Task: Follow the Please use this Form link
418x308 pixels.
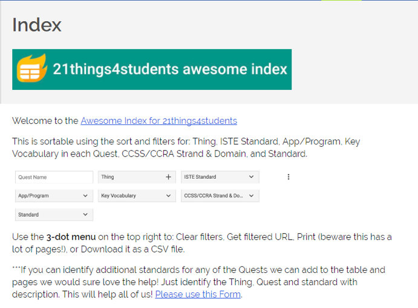Action: click(198, 295)
